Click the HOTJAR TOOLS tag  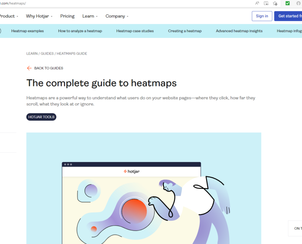coord(41,117)
